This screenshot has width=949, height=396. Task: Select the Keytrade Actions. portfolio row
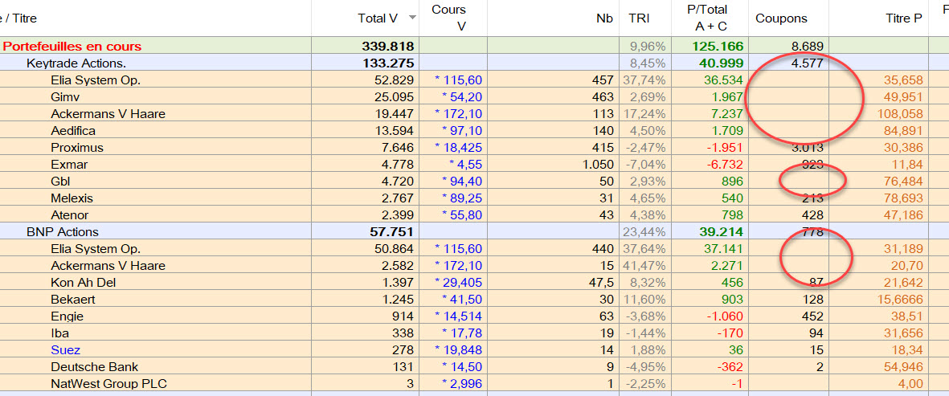76,63
